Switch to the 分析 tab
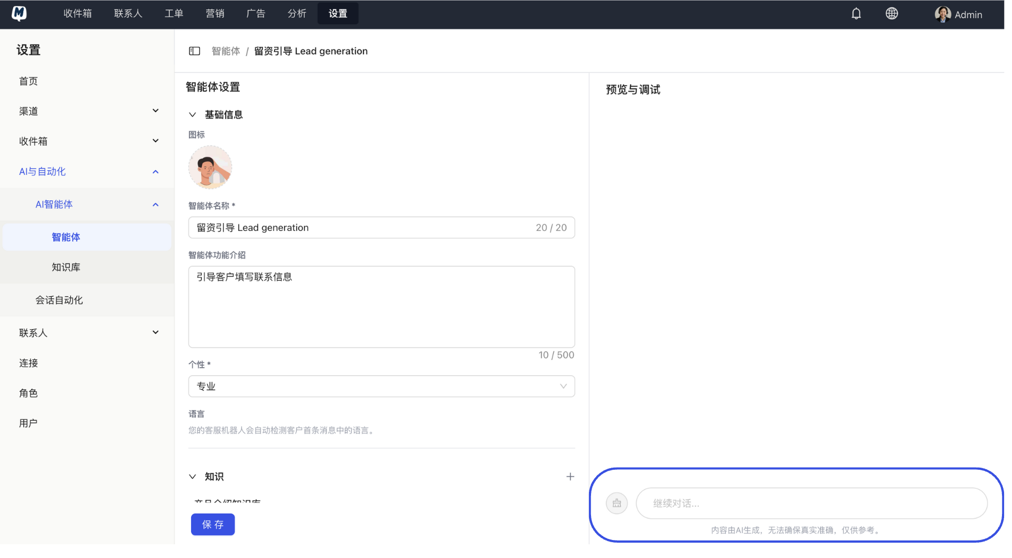Viewport: 1012px width, 558px height. (x=297, y=13)
